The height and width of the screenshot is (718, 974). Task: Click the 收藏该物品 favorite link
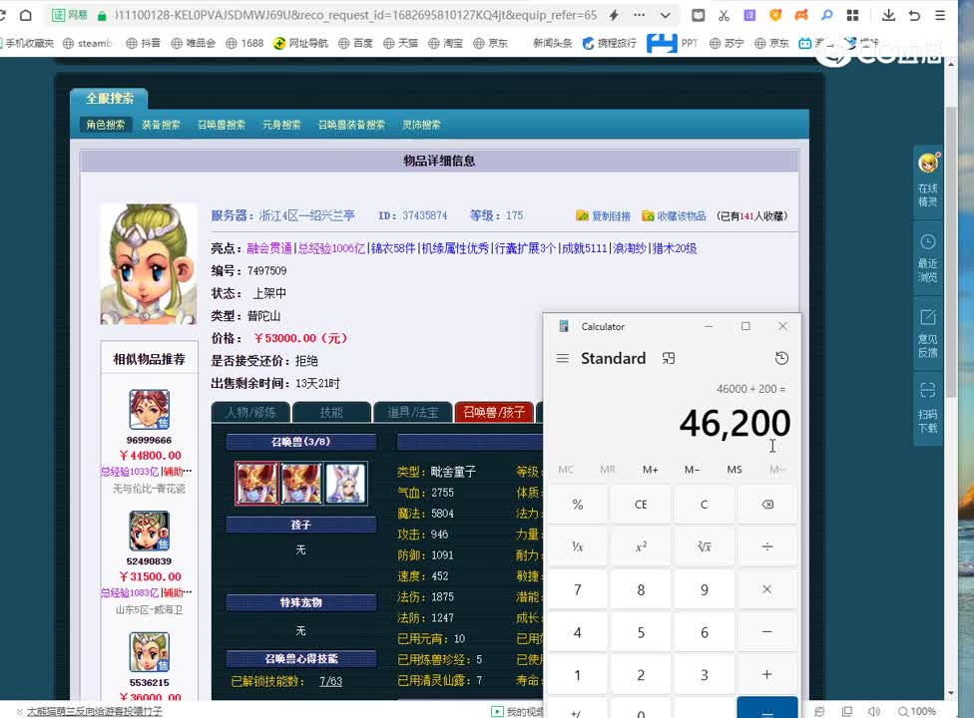680,214
